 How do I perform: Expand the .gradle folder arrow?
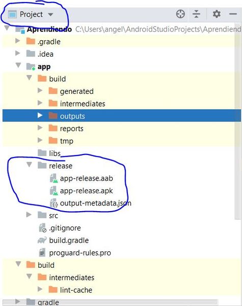click(18, 41)
